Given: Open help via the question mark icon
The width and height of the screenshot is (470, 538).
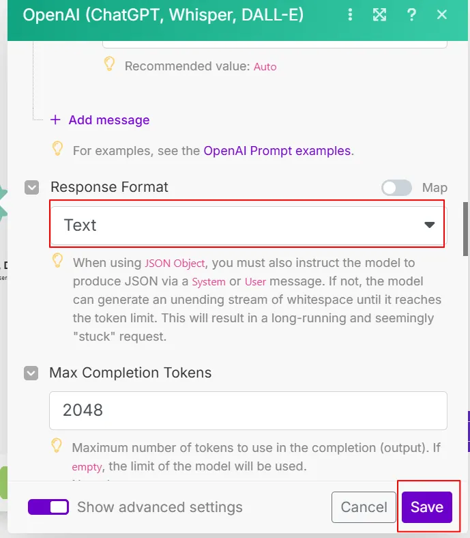Looking at the screenshot, I should 411,14.
